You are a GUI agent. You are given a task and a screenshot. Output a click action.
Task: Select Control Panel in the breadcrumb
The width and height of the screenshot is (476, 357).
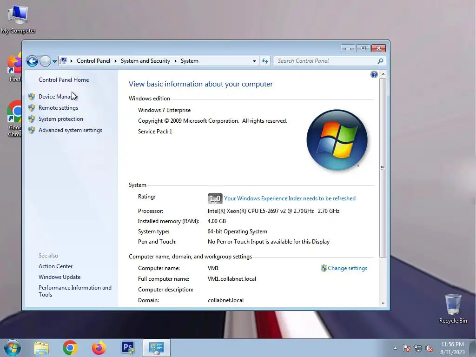93,61
